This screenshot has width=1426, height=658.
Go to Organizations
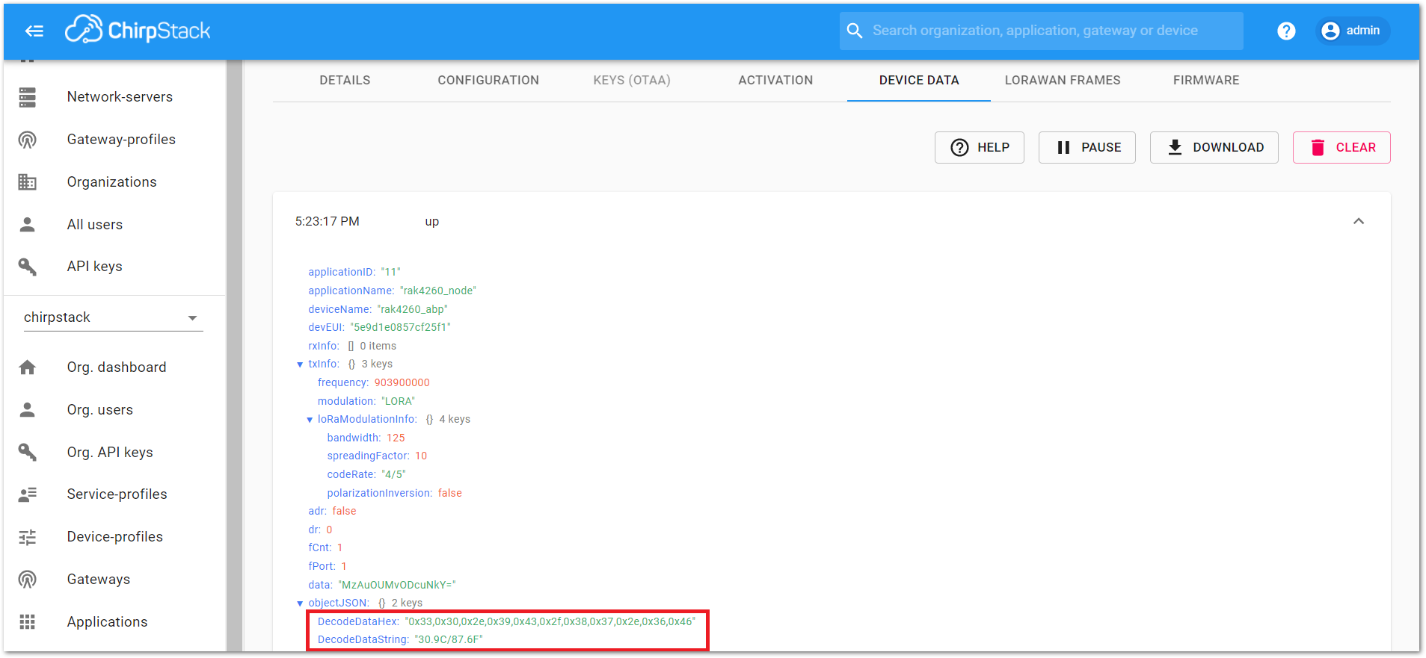(x=111, y=182)
